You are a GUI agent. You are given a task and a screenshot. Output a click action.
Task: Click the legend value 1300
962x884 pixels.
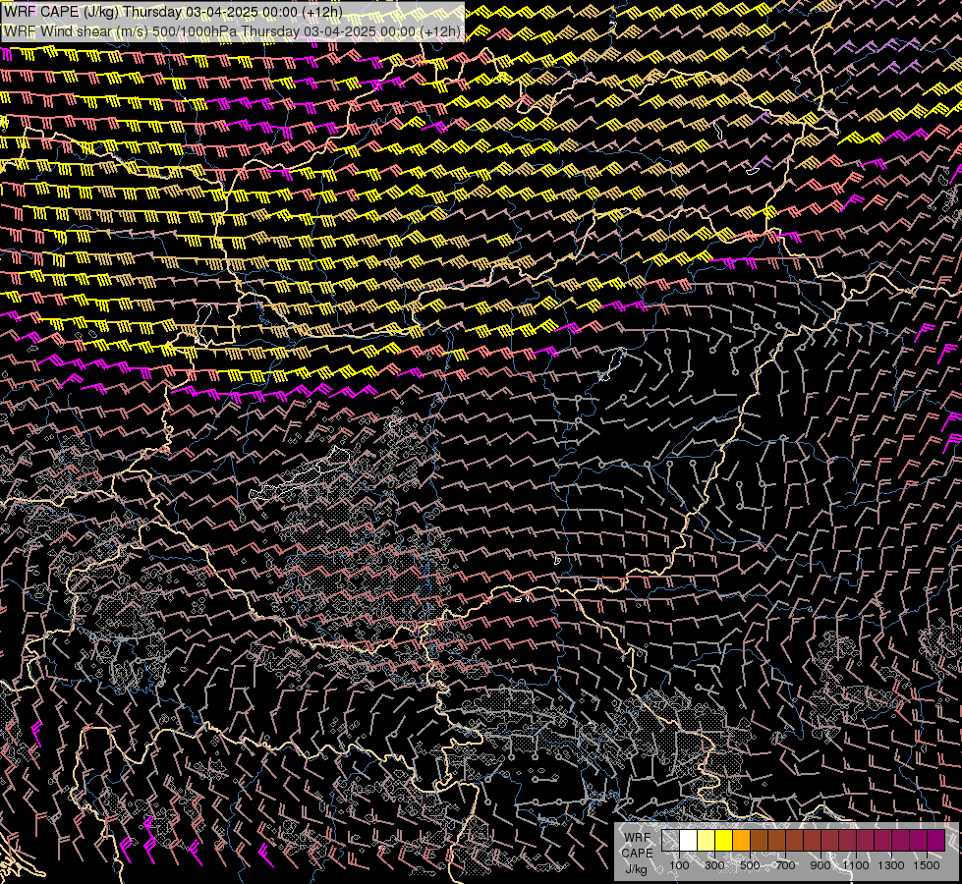point(891,865)
